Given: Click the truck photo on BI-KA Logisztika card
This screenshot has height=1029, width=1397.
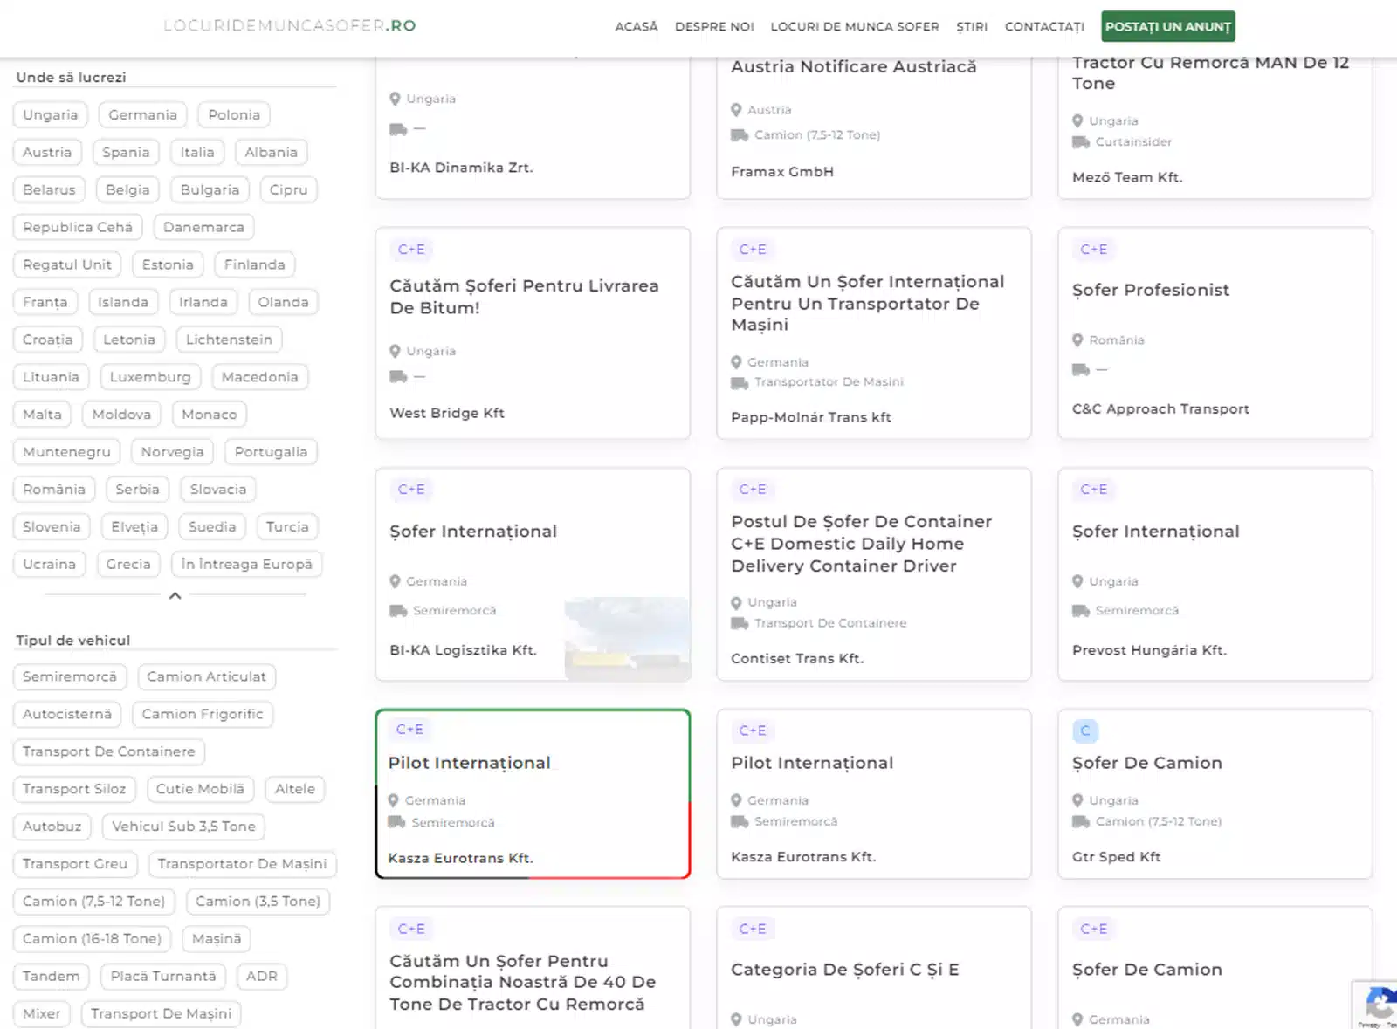Looking at the screenshot, I should tap(627, 639).
